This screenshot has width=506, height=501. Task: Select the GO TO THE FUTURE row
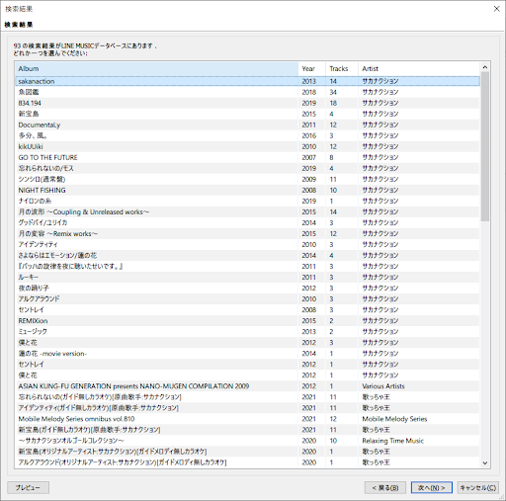tap(247, 157)
